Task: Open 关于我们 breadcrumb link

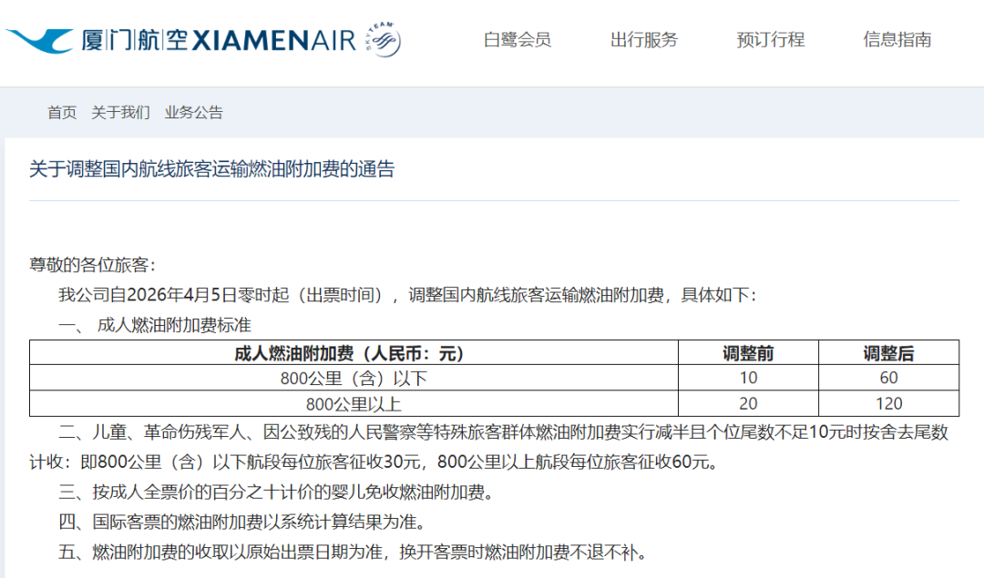Action: (x=120, y=112)
